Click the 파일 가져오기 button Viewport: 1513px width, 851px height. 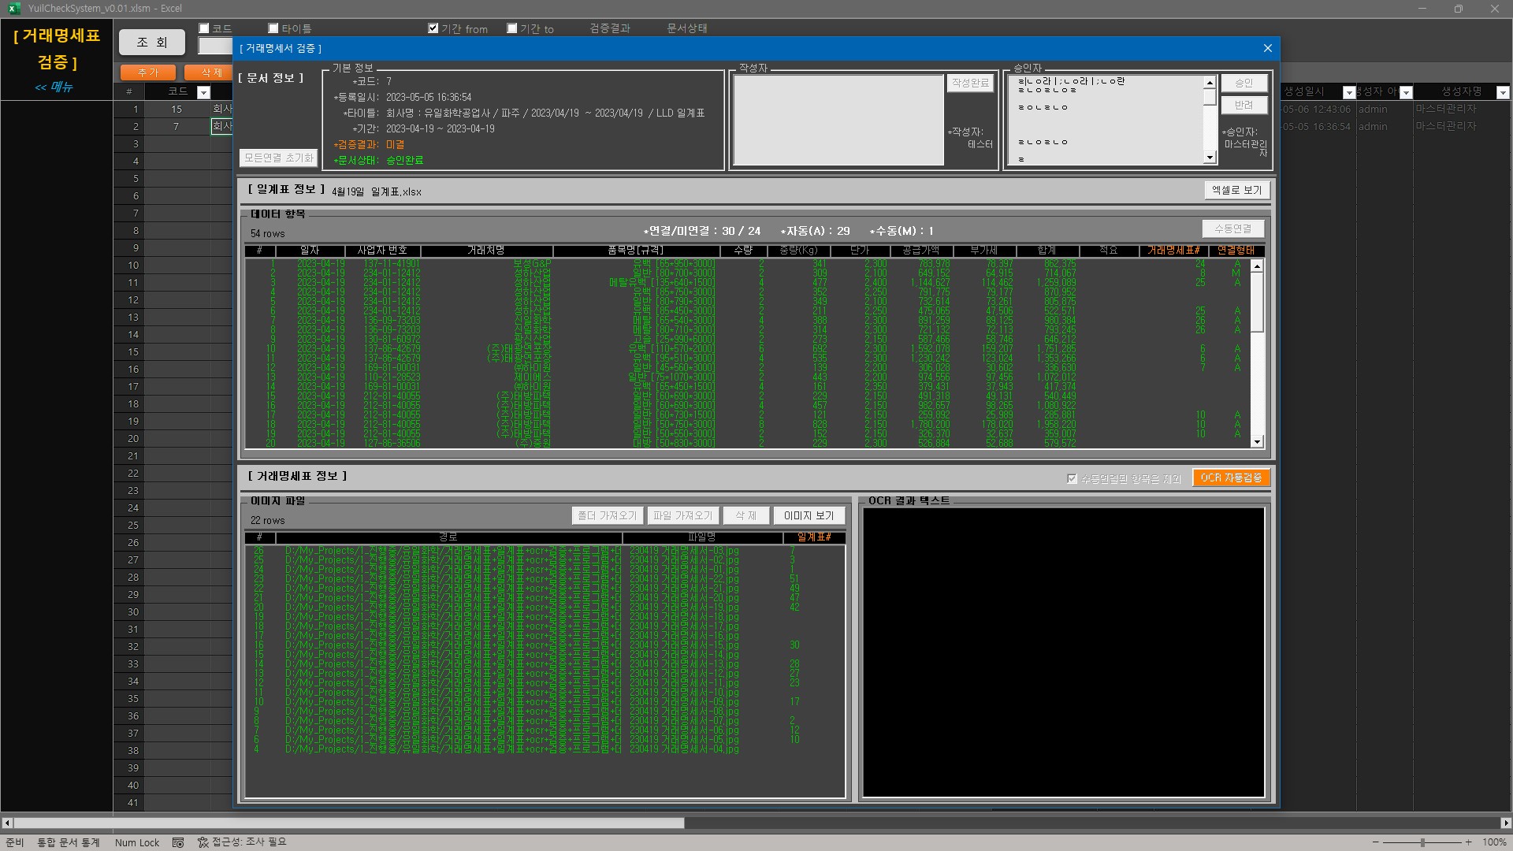[x=682, y=515]
